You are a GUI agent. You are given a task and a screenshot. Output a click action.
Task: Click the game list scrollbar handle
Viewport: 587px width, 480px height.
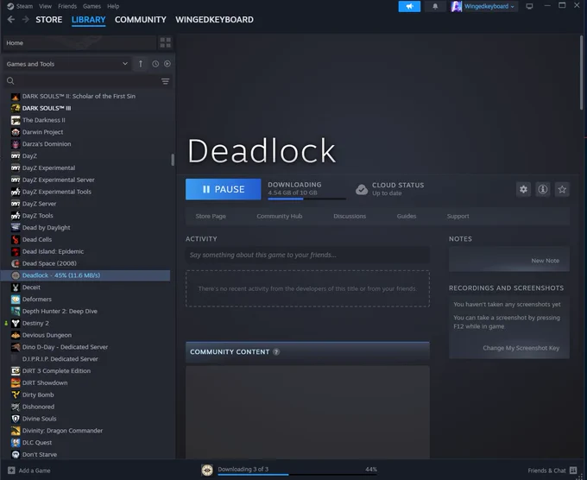click(173, 160)
